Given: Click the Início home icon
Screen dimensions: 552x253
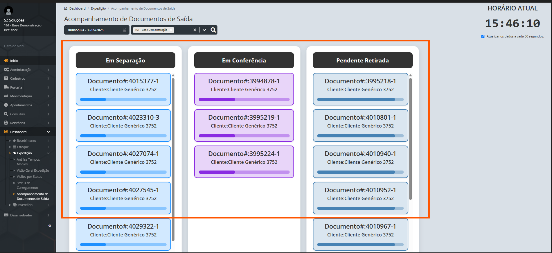Looking at the screenshot, I should click(6, 60).
